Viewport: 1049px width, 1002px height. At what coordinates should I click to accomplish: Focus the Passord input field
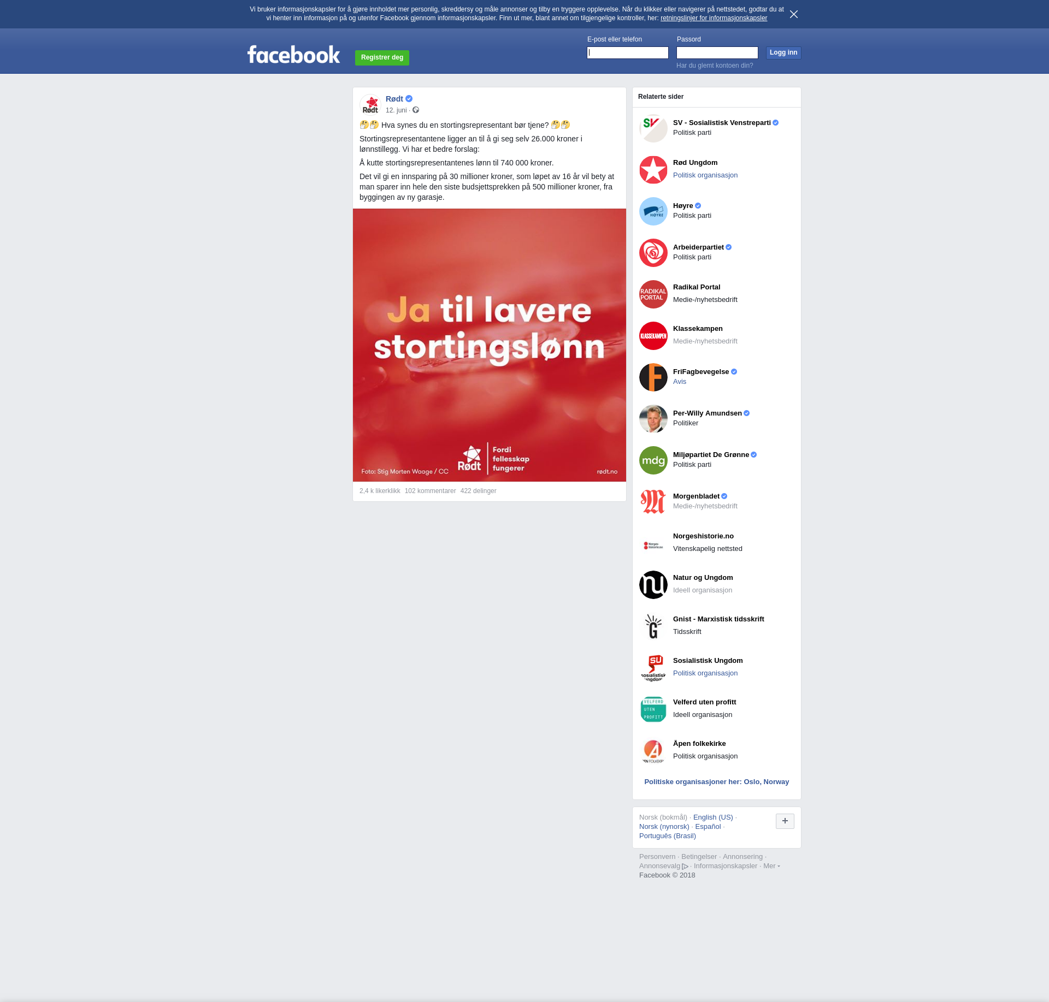717,53
